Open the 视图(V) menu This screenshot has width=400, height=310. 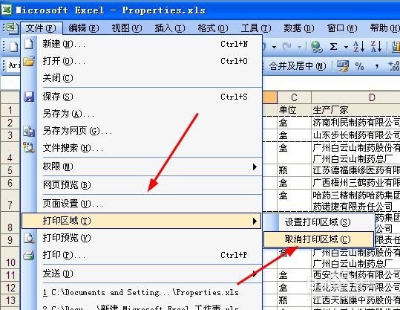click(127, 28)
